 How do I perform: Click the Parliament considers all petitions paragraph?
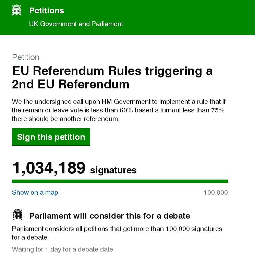point(117,233)
